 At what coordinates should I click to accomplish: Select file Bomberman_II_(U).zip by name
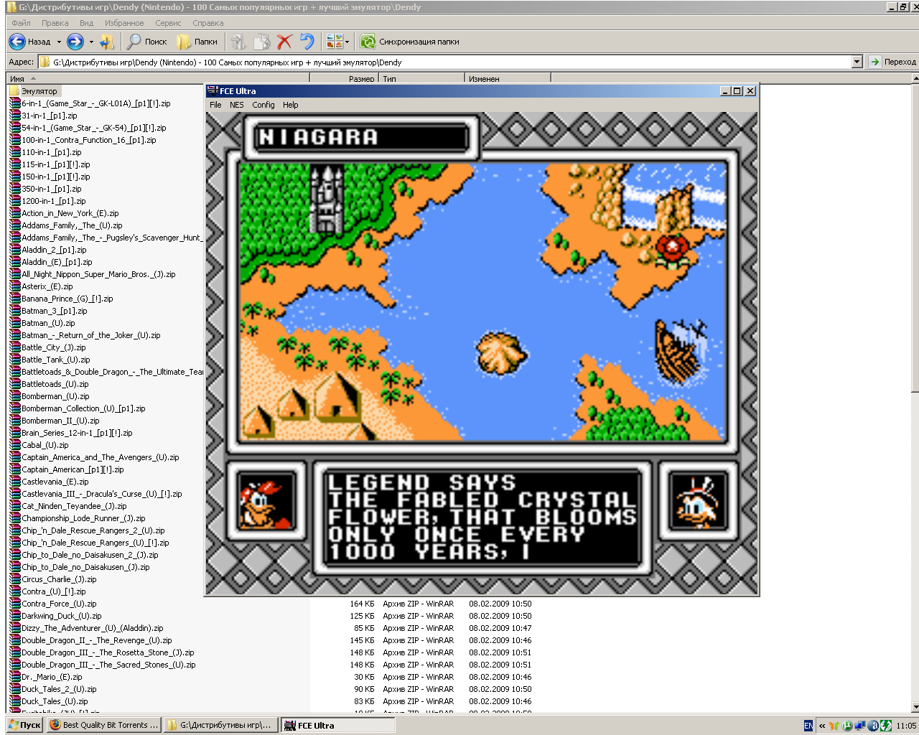tap(60, 421)
